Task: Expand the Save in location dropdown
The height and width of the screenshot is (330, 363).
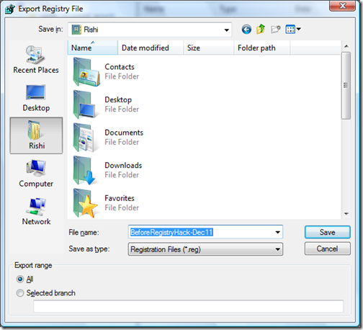Action: (226, 30)
